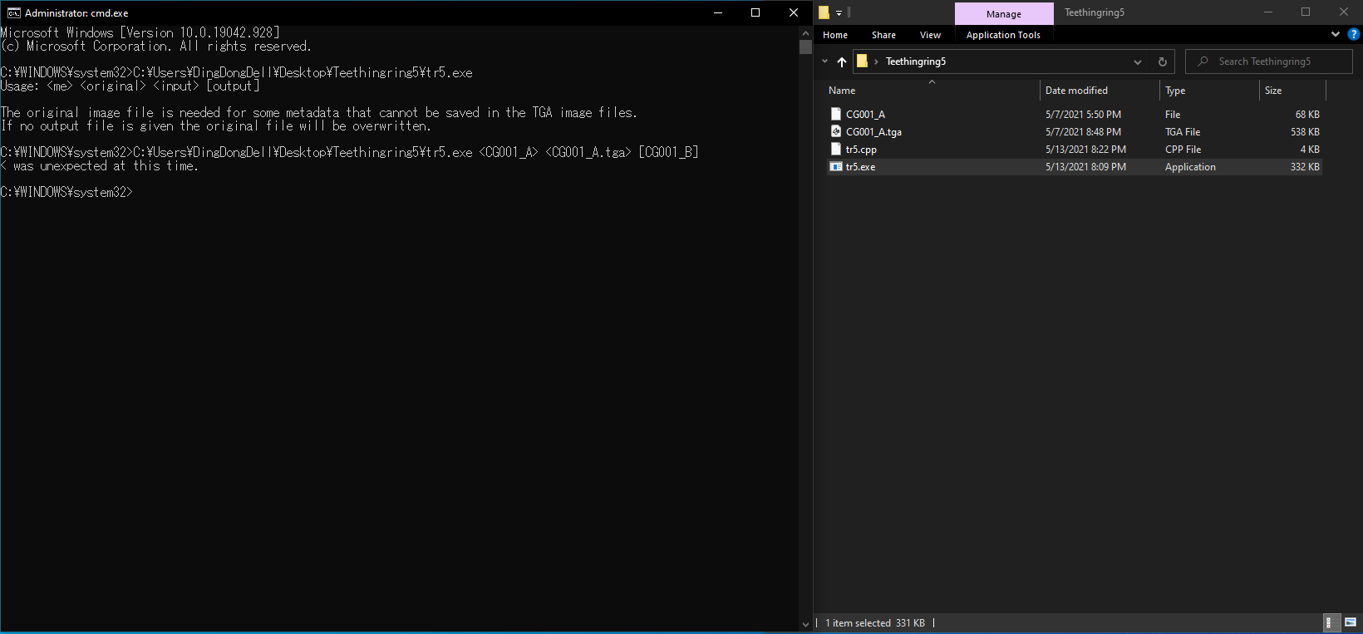
Task: Click the CG001_A file name
Action: tap(865, 115)
